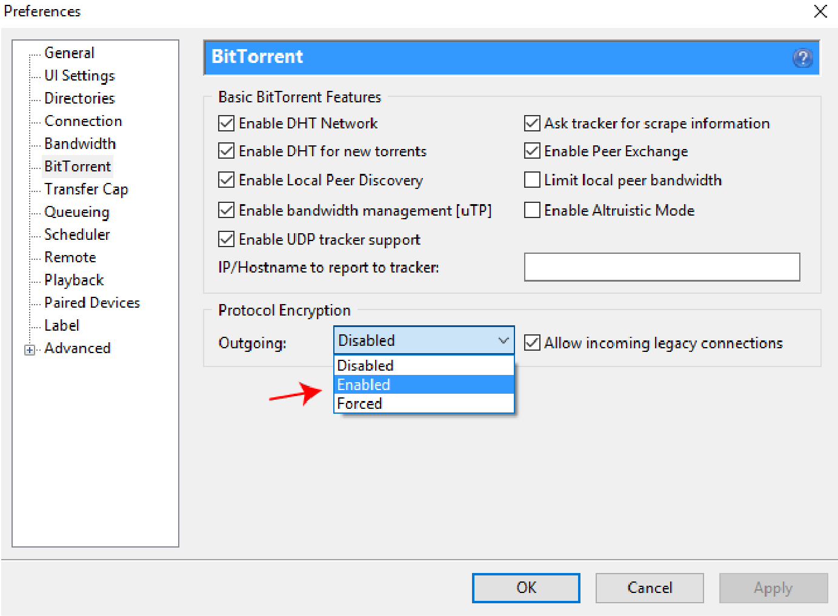The image size is (838, 616).
Task: Click the IP/Hostname tracker text field
Action: pos(662,267)
